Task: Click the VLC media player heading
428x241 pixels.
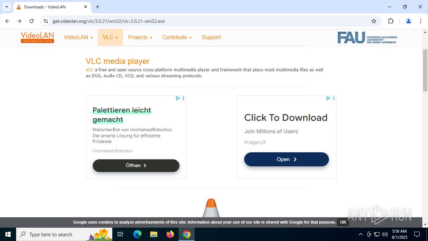Action: [118, 61]
